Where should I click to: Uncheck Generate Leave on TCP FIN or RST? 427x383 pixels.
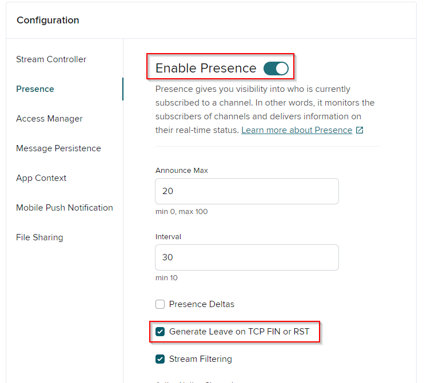point(160,332)
